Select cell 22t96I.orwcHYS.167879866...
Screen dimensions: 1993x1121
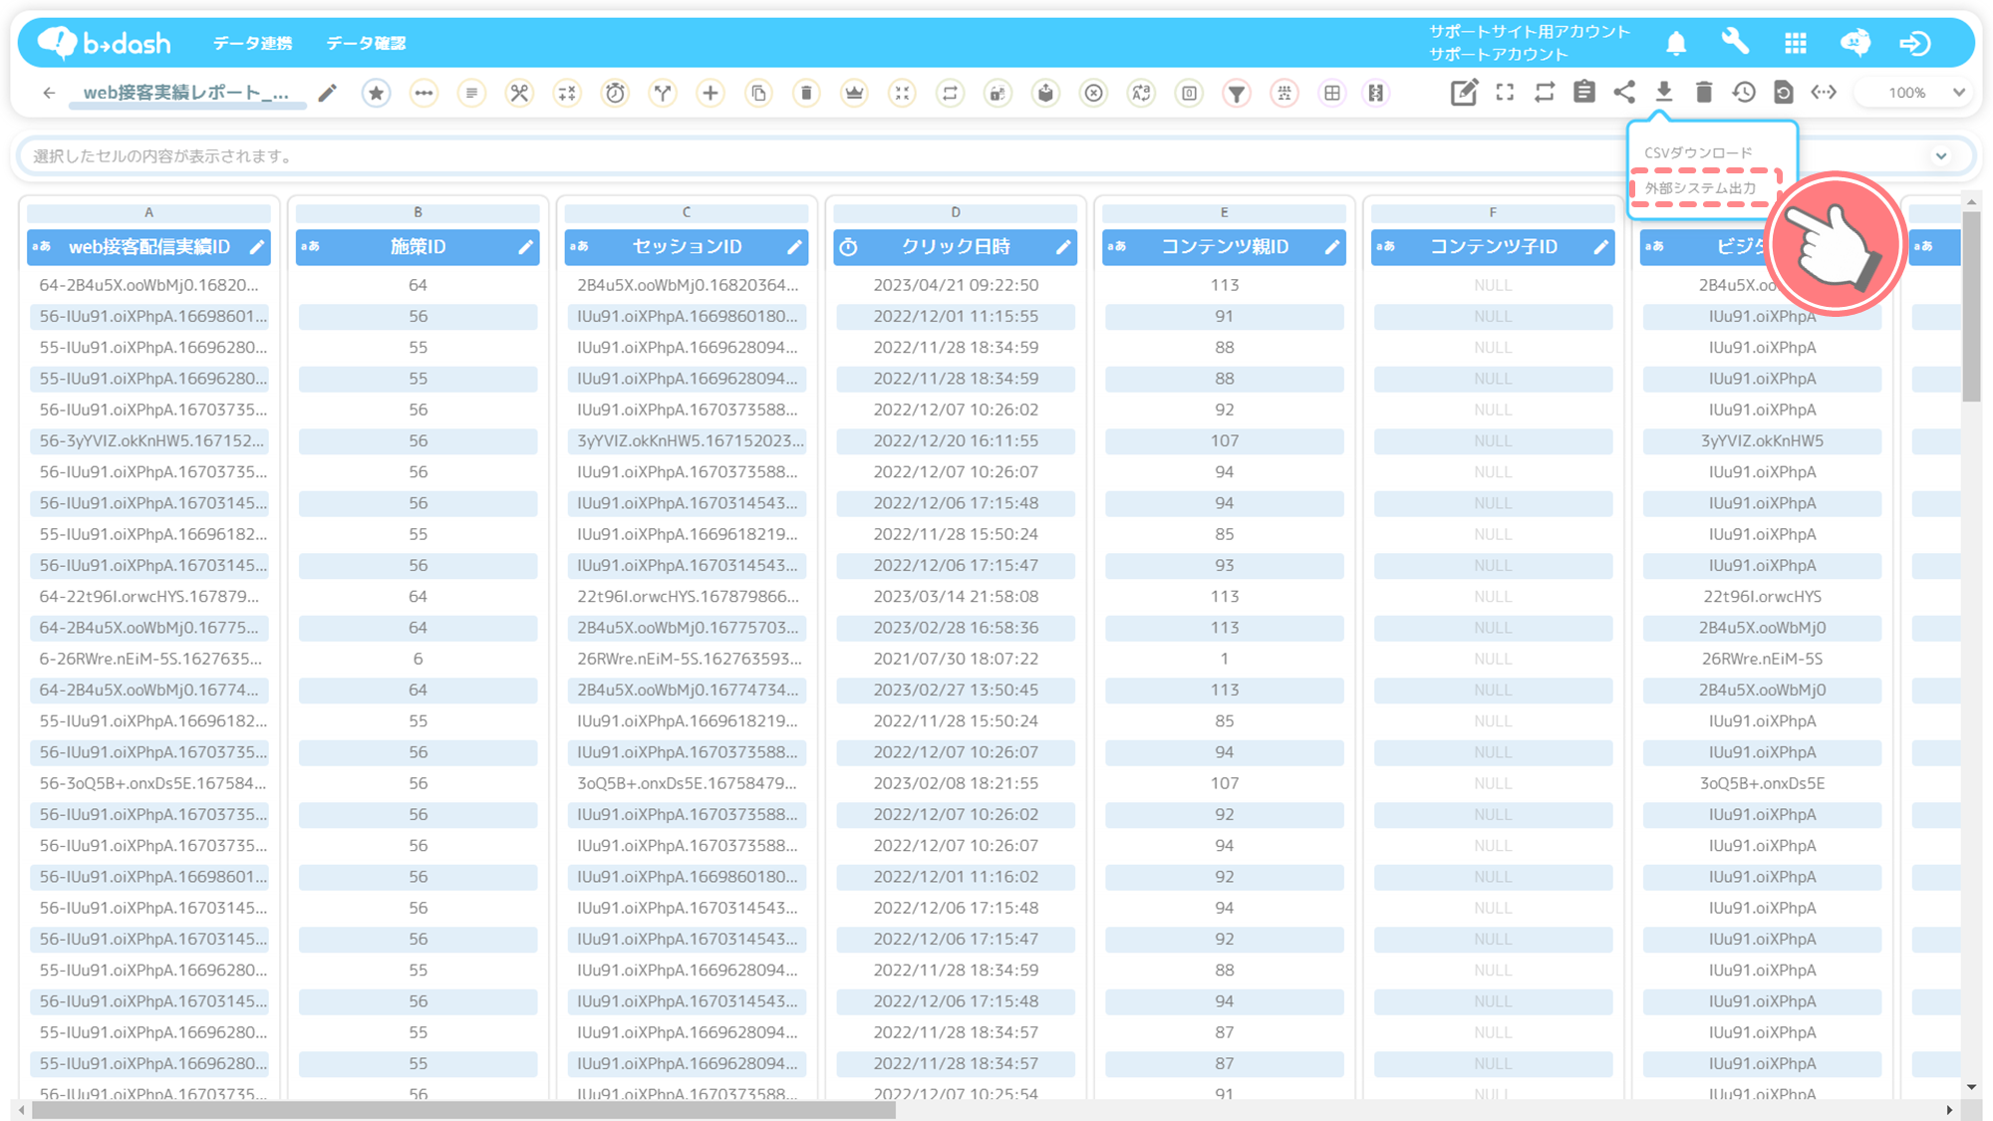coord(688,597)
